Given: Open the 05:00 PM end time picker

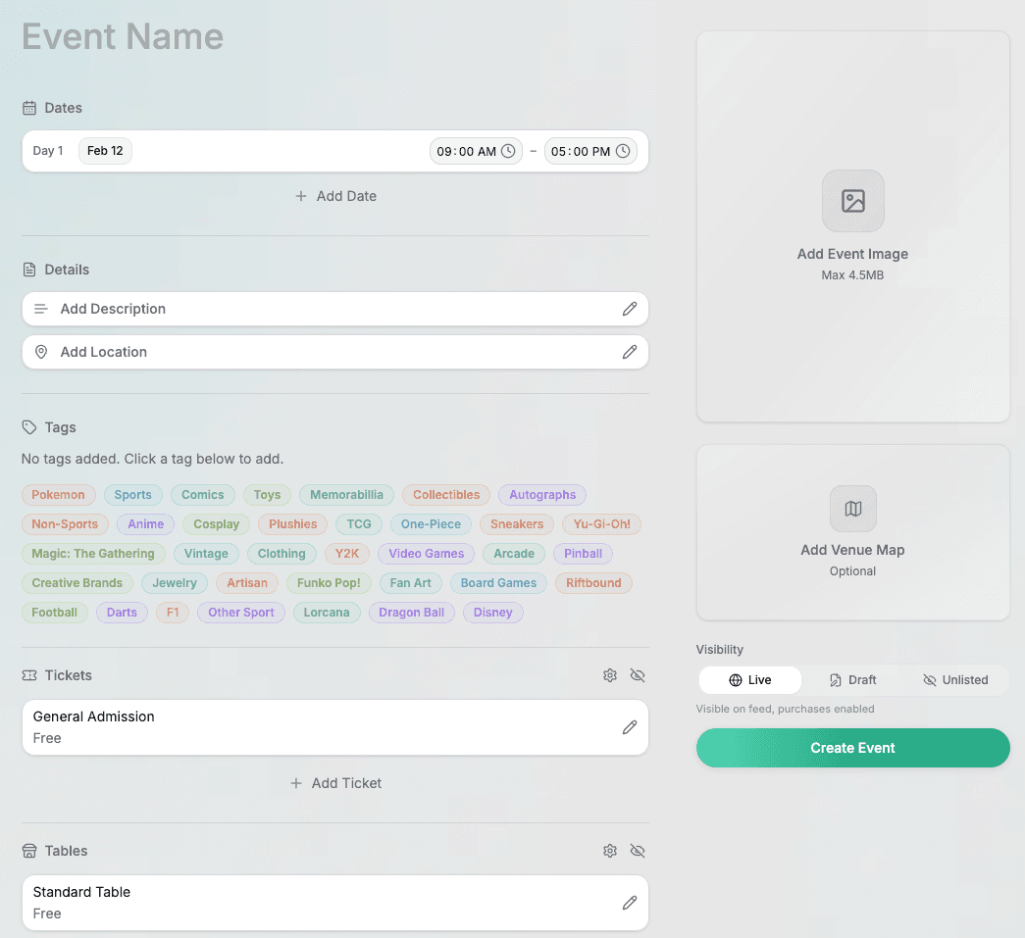Looking at the screenshot, I should click(590, 151).
